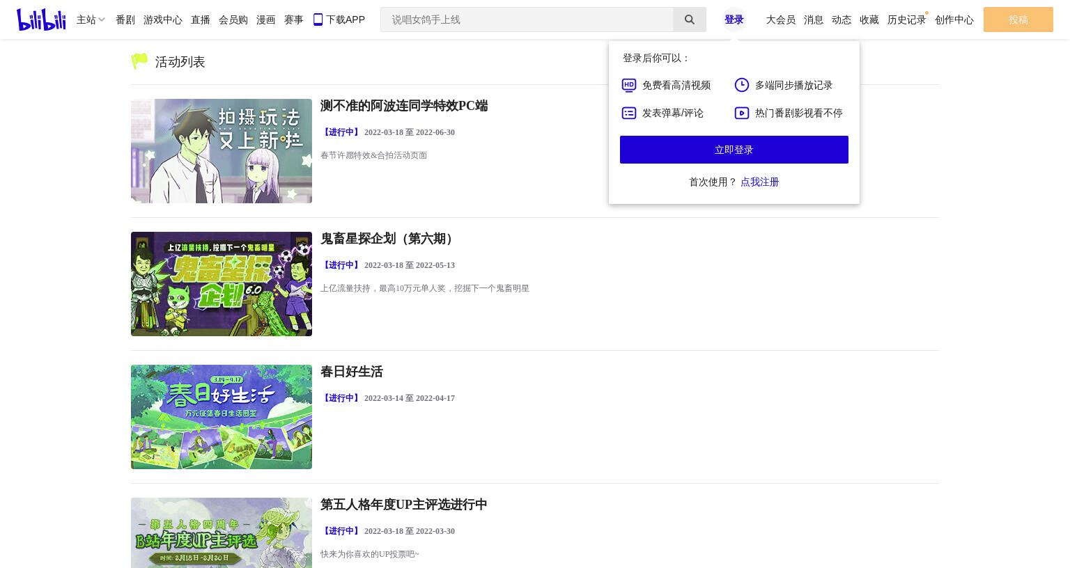Open 大会员 in the header
Screen dimensions: 1070x568
(781, 19)
